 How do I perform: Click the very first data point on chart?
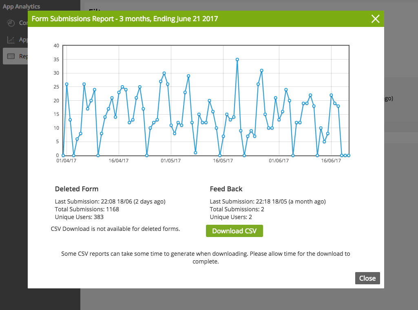click(63, 155)
